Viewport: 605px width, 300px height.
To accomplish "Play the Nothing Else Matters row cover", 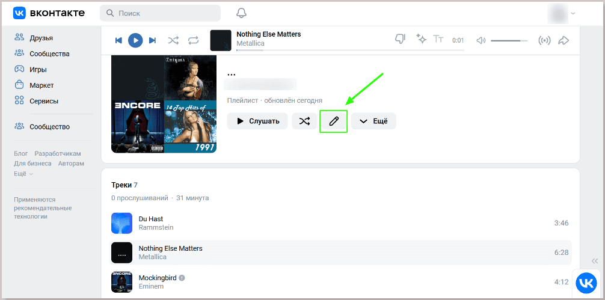I will point(121,253).
